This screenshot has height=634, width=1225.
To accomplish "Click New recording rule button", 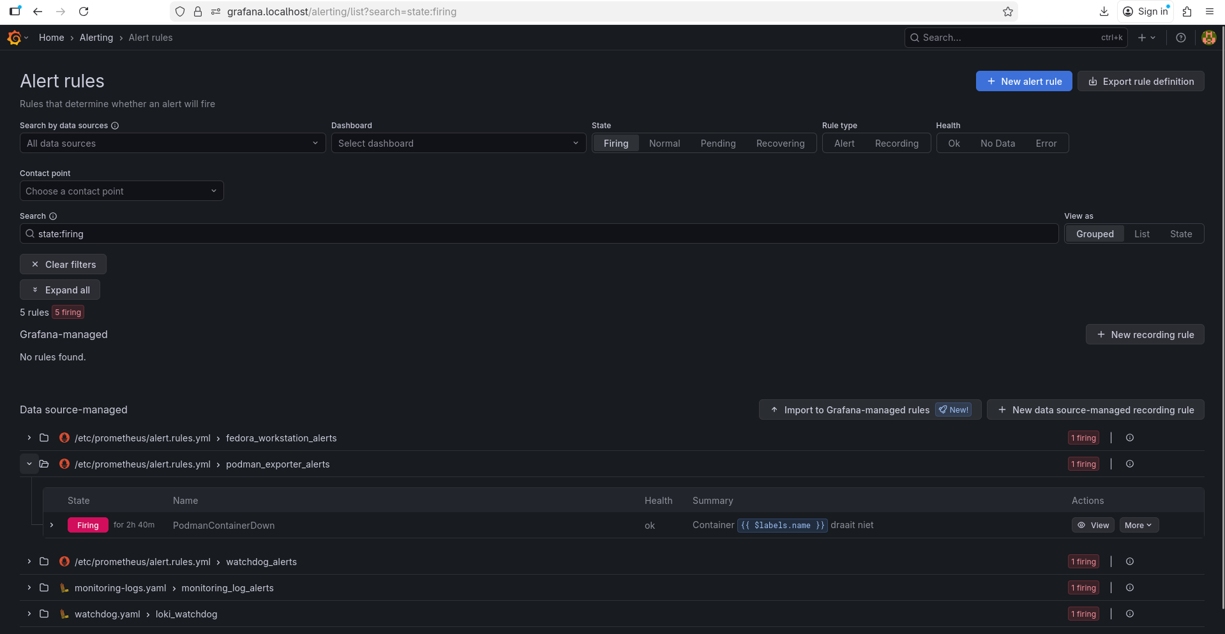I will click(1145, 334).
